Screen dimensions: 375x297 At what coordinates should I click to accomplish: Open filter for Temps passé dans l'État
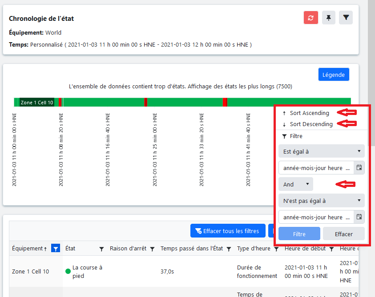pos(229,249)
